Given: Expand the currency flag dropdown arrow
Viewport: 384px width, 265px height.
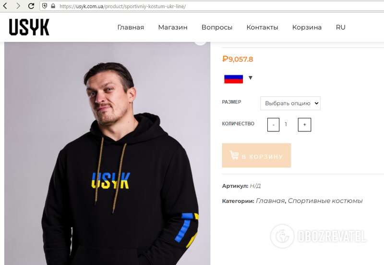Looking at the screenshot, I should (x=250, y=78).
